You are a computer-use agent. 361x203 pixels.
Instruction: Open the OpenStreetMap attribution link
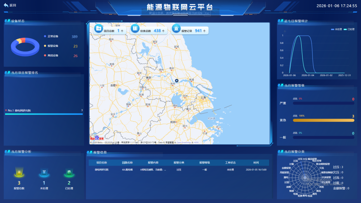184,143
